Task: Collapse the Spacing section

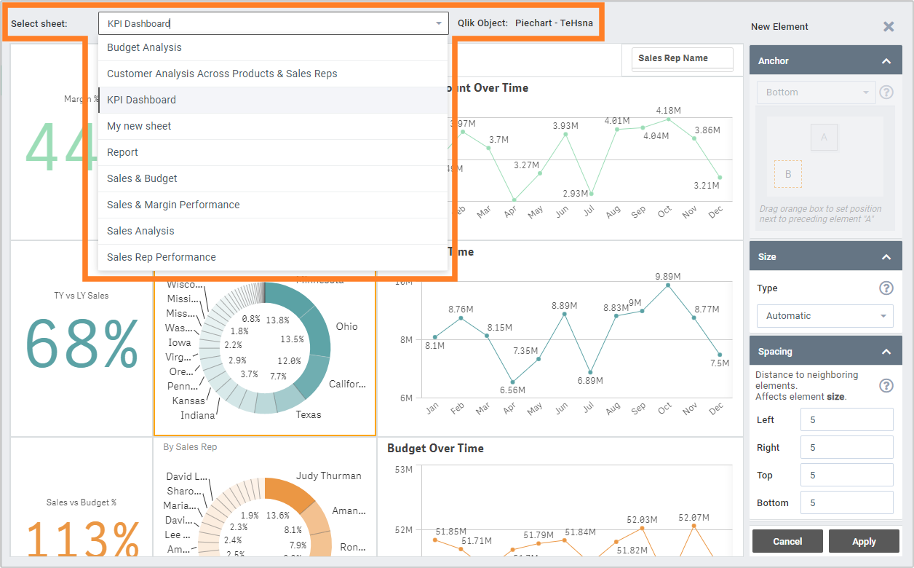Action: click(886, 352)
